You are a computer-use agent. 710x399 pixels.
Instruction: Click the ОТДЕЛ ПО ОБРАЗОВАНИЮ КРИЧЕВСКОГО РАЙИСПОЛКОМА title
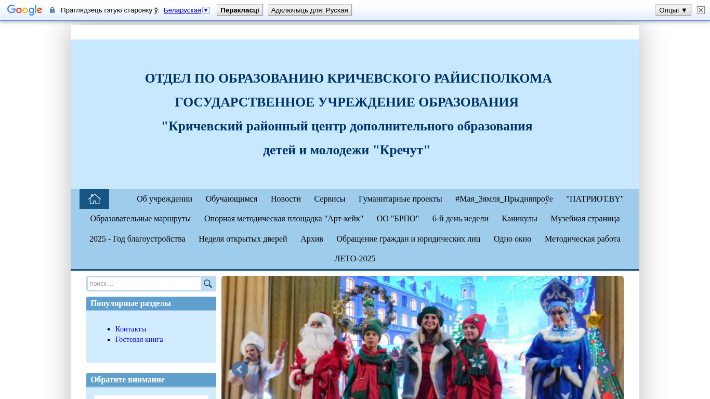click(348, 78)
